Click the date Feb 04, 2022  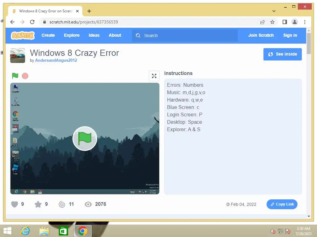pyautogui.click(x=243, y=204)
